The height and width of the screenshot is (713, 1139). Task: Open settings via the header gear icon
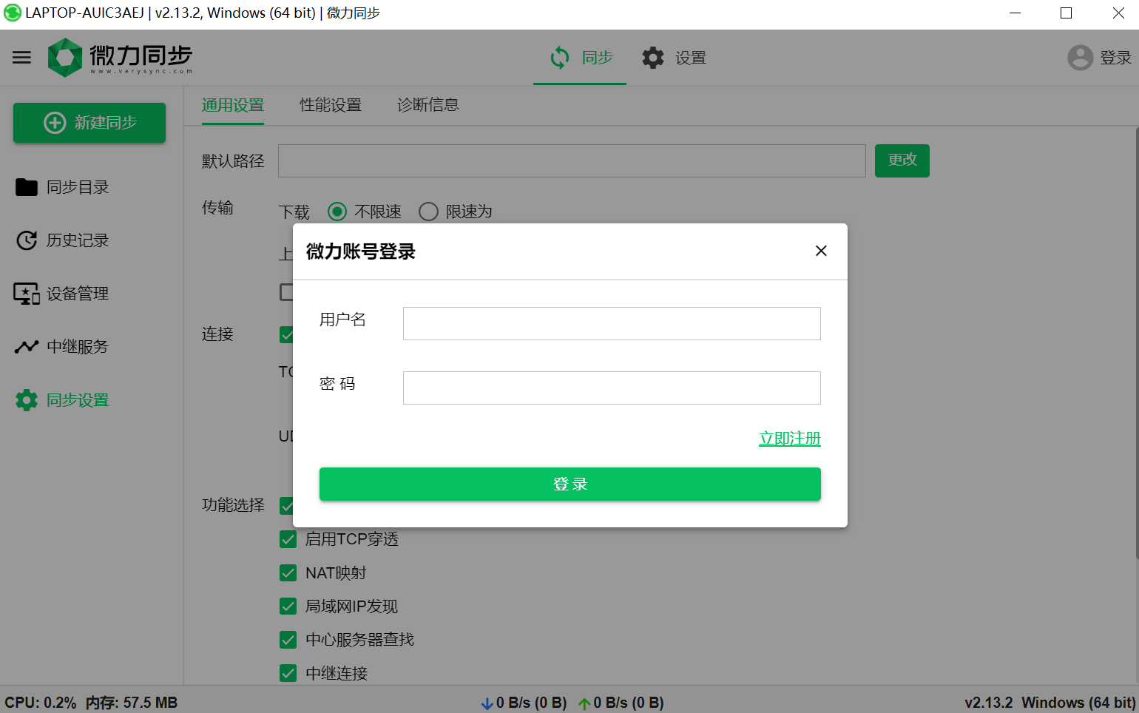click(x=653, y=58)
